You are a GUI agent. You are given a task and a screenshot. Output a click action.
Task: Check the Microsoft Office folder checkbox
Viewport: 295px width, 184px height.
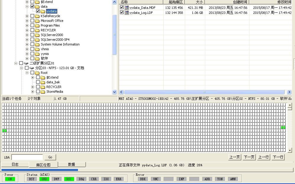tap(32, 21)
